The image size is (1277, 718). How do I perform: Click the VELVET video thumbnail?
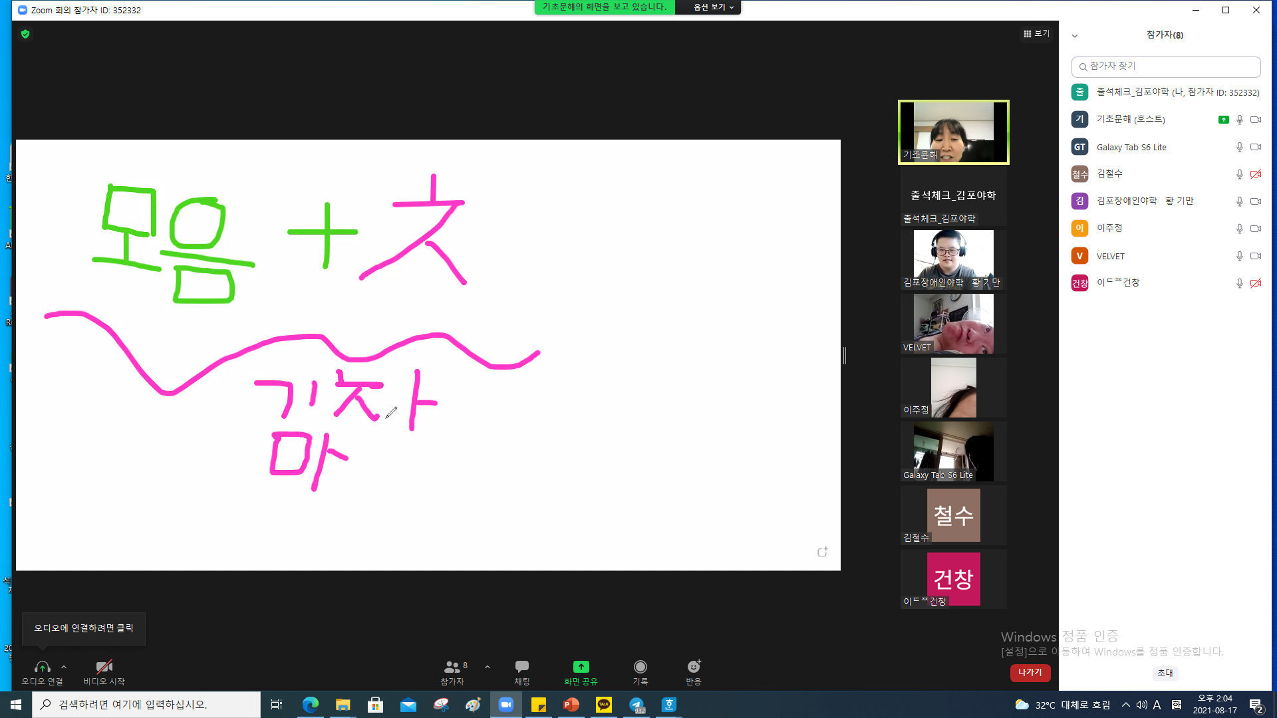953,324
